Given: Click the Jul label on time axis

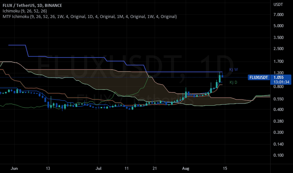Looking at the screenshot, I should pyautogui.click(x=98, y=168).
